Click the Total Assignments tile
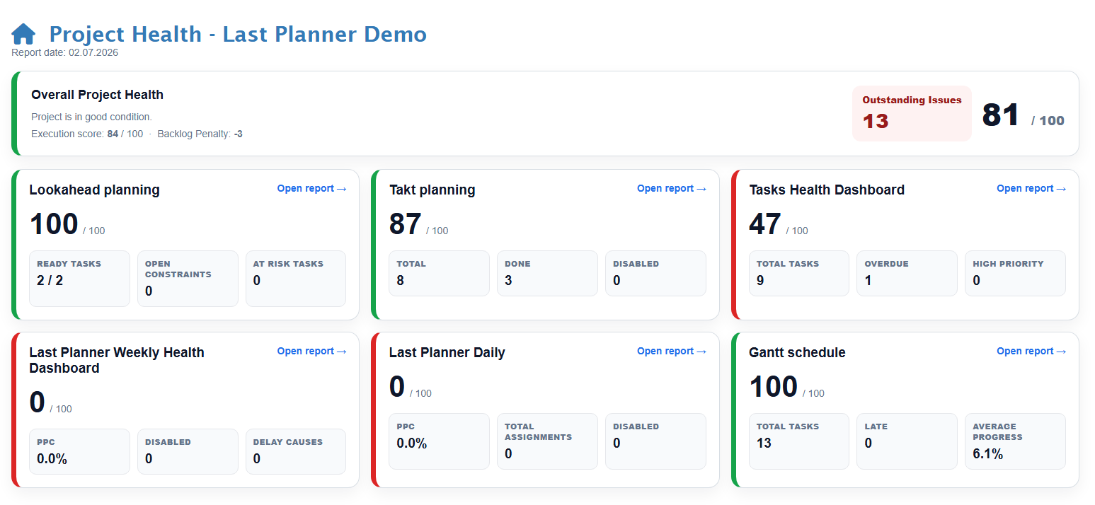The image size is (1095, 505). tap(547, 441)
